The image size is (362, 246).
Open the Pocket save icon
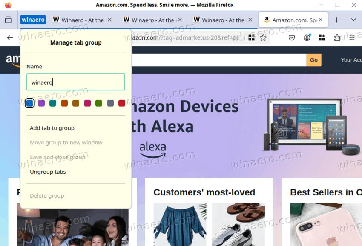tap(292, 37)
